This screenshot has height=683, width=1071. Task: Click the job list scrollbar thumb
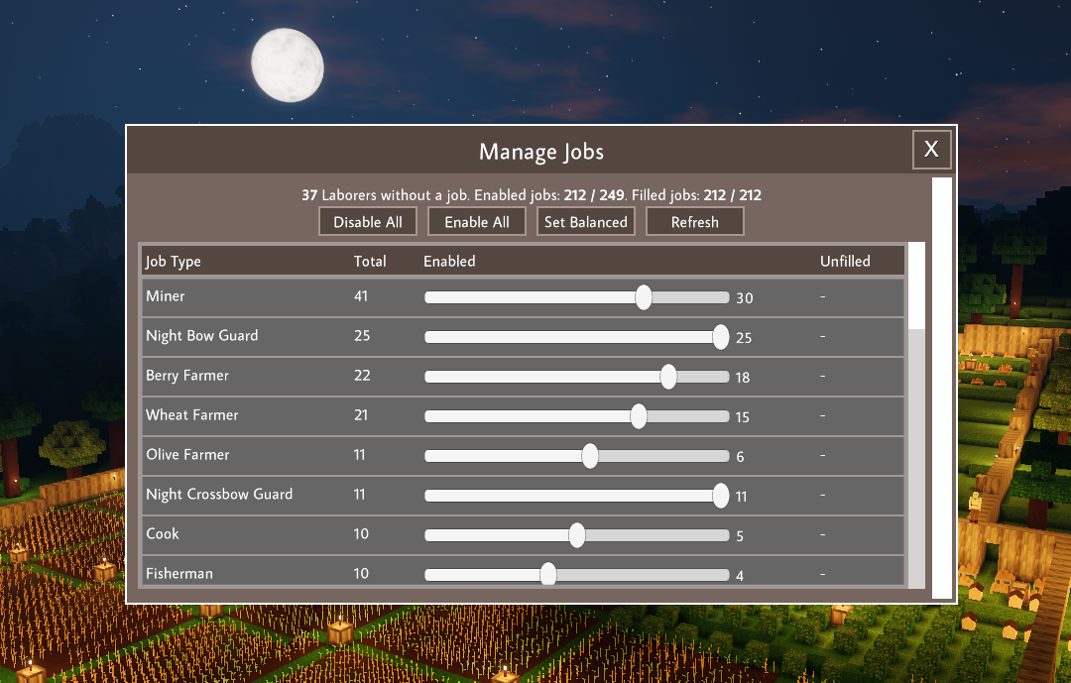pyautogui.click(x=916, y=285)
